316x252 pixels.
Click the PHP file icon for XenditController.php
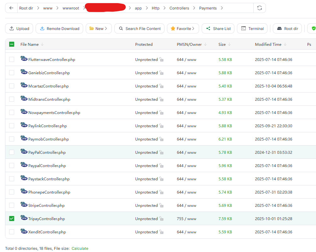24,231
